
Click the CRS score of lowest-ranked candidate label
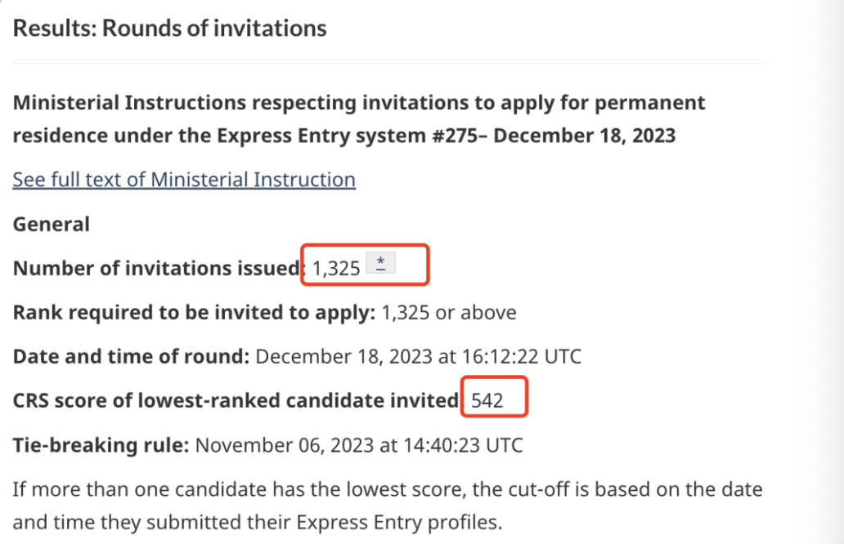[x=237, y=400]
